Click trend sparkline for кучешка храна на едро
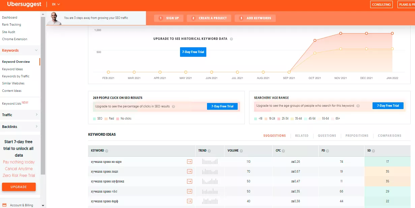The width and height of the screenshot is (415, 208). pyautogui.click(x=210, y=162)
